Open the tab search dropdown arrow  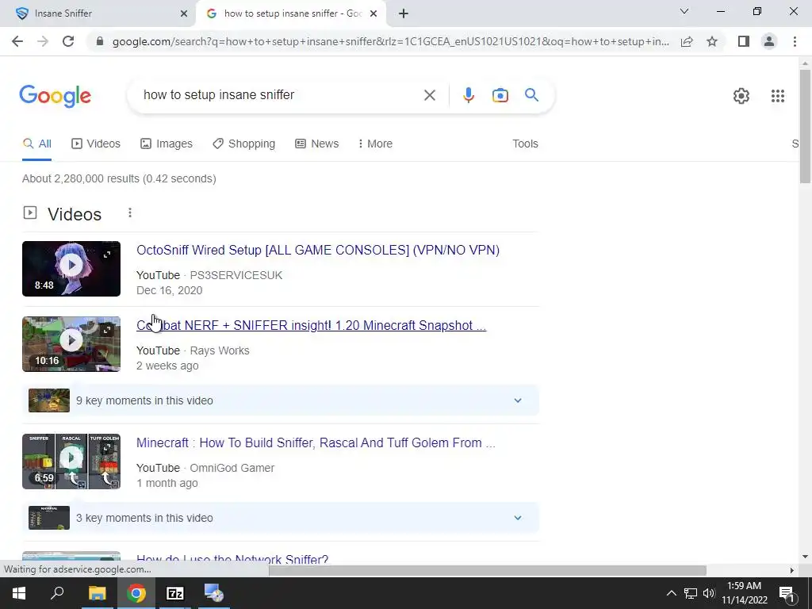(684, 11)
